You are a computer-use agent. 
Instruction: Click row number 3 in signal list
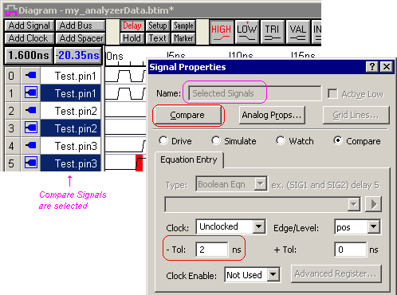[12, 128]
